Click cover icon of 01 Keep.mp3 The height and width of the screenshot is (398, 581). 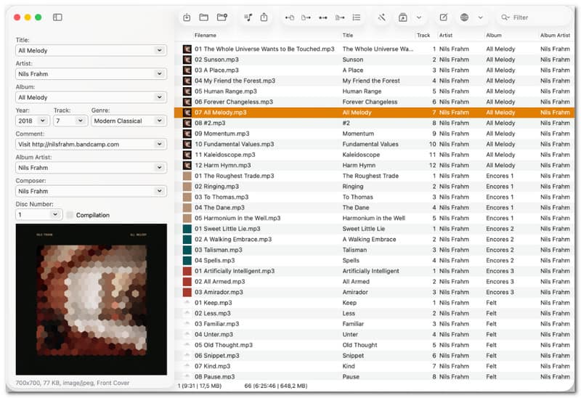pos(187,303)
